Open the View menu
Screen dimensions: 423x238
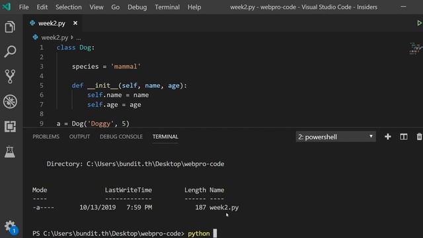click(96, 7)
